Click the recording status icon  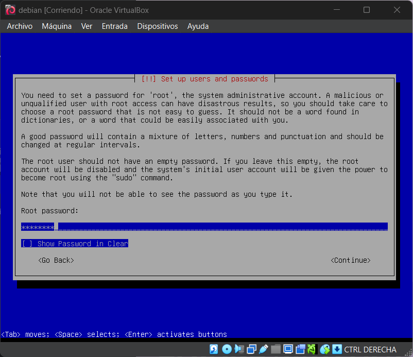[x=300, y=349]
